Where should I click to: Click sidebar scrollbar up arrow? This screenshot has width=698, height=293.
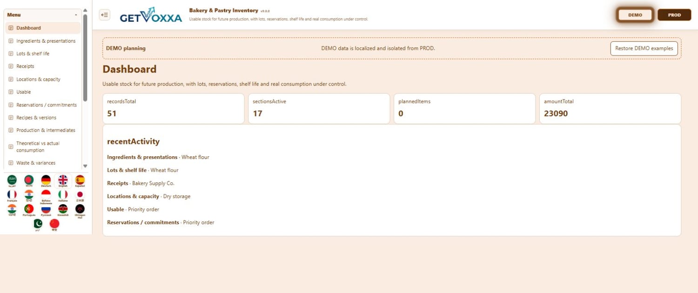click(x=85, y=10)
